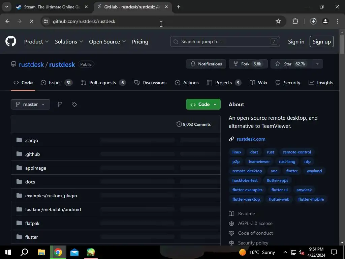
Task: Open Chrome downloads icon
Action: [x=313, y=21]
